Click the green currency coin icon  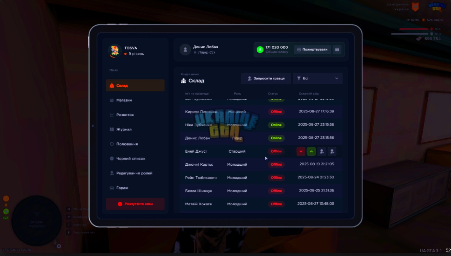pyautogui.click(x=260, y=50)
